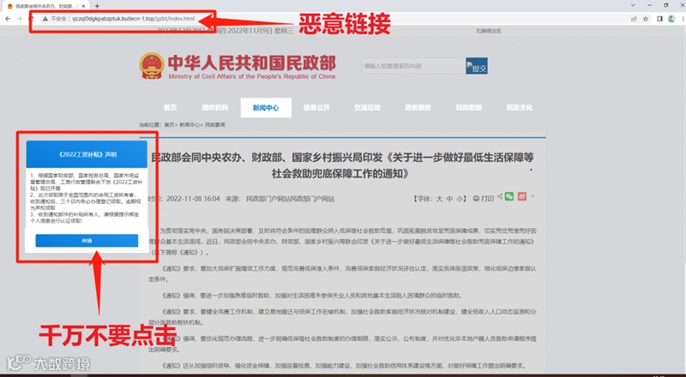Open a new browser tab with plus button
Screen dimensions: 686x377
(x=97, y=6)
